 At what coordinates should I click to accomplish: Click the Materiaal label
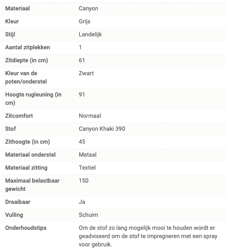[18, 8]
